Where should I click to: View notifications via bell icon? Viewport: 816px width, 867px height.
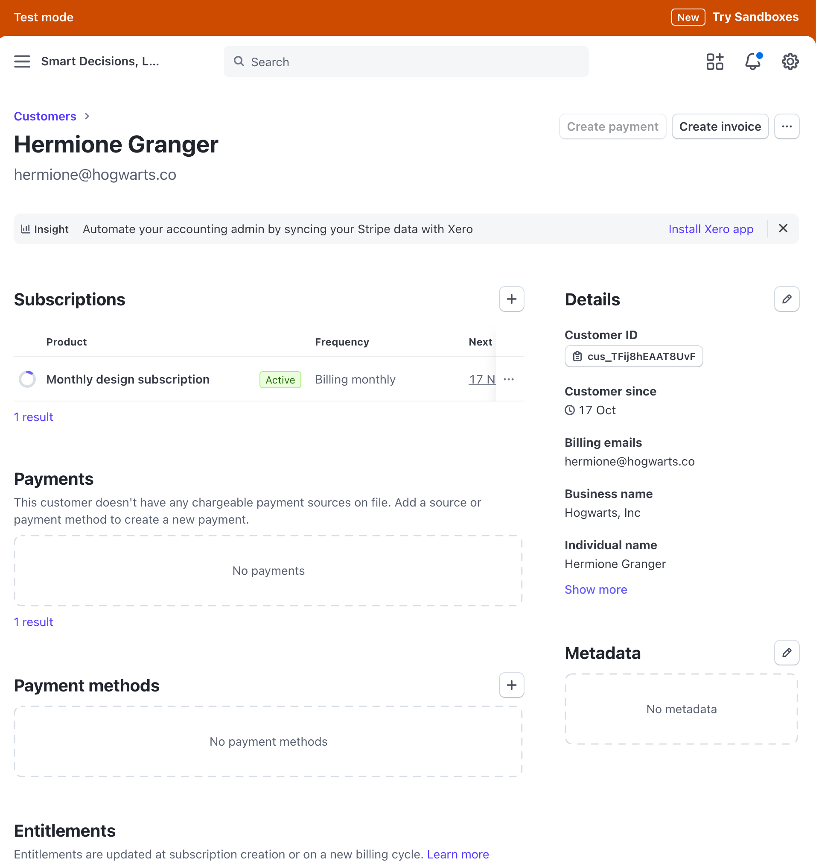pos(752,62)
